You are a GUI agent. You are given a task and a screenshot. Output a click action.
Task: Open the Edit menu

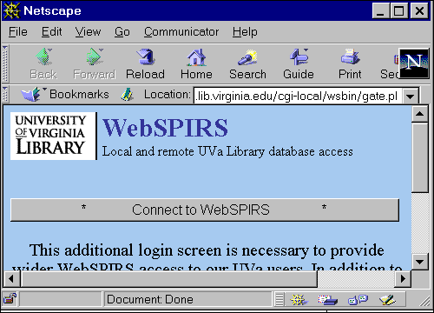click(x=51, y=31)
